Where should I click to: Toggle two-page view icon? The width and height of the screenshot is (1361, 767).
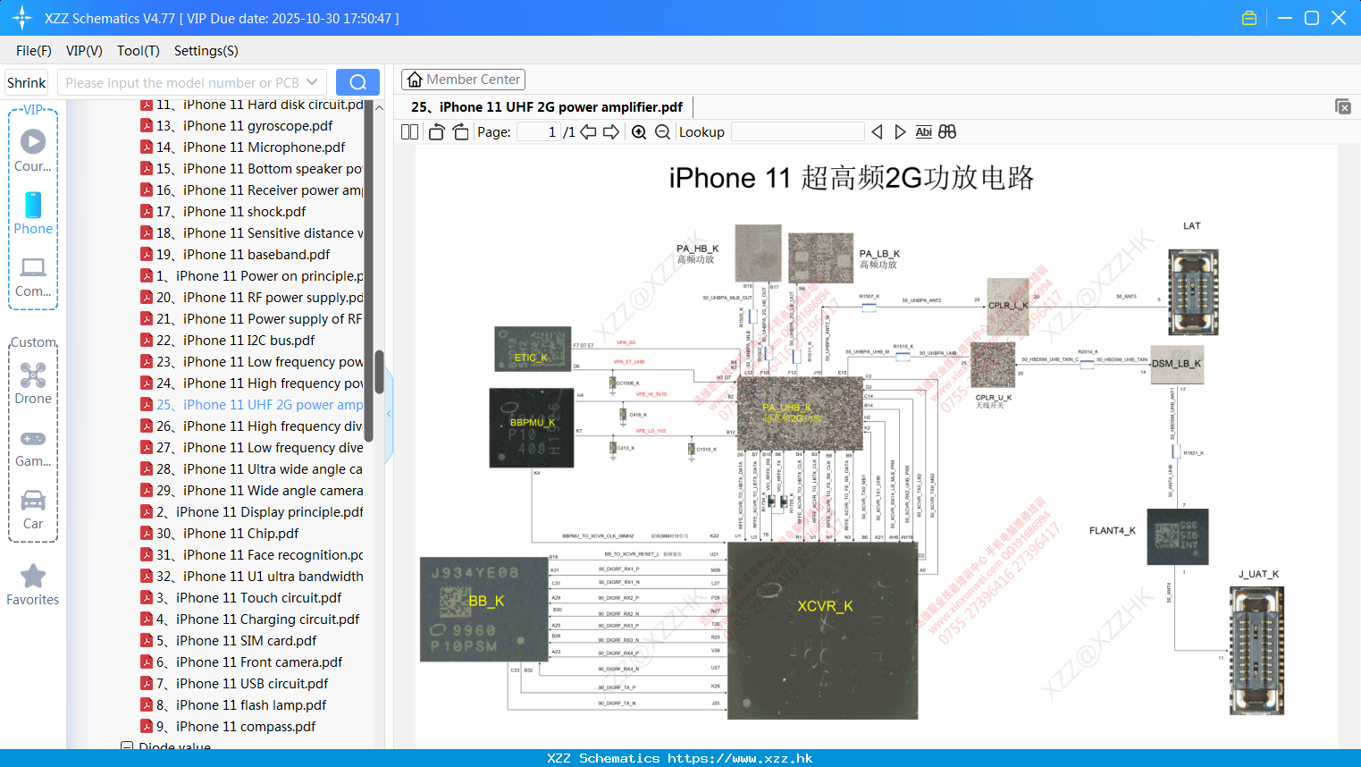(x=409, y=131)
